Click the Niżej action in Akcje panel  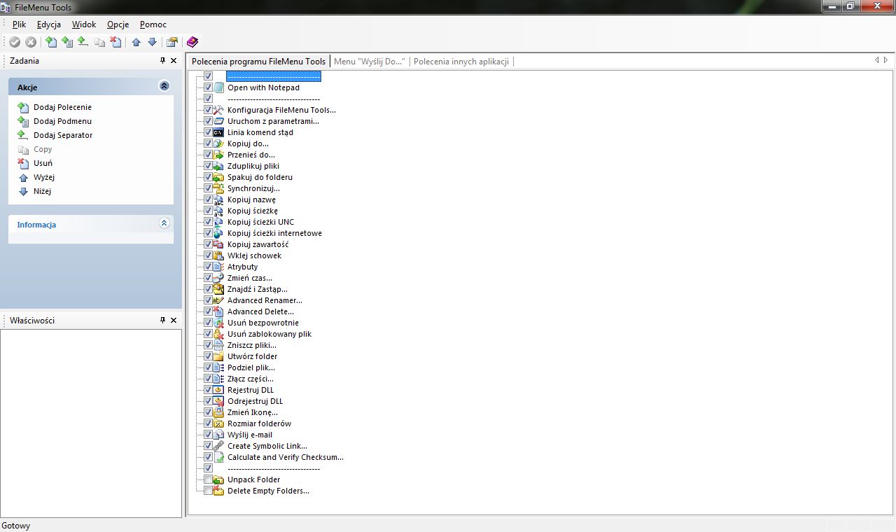tap(43, 191)
